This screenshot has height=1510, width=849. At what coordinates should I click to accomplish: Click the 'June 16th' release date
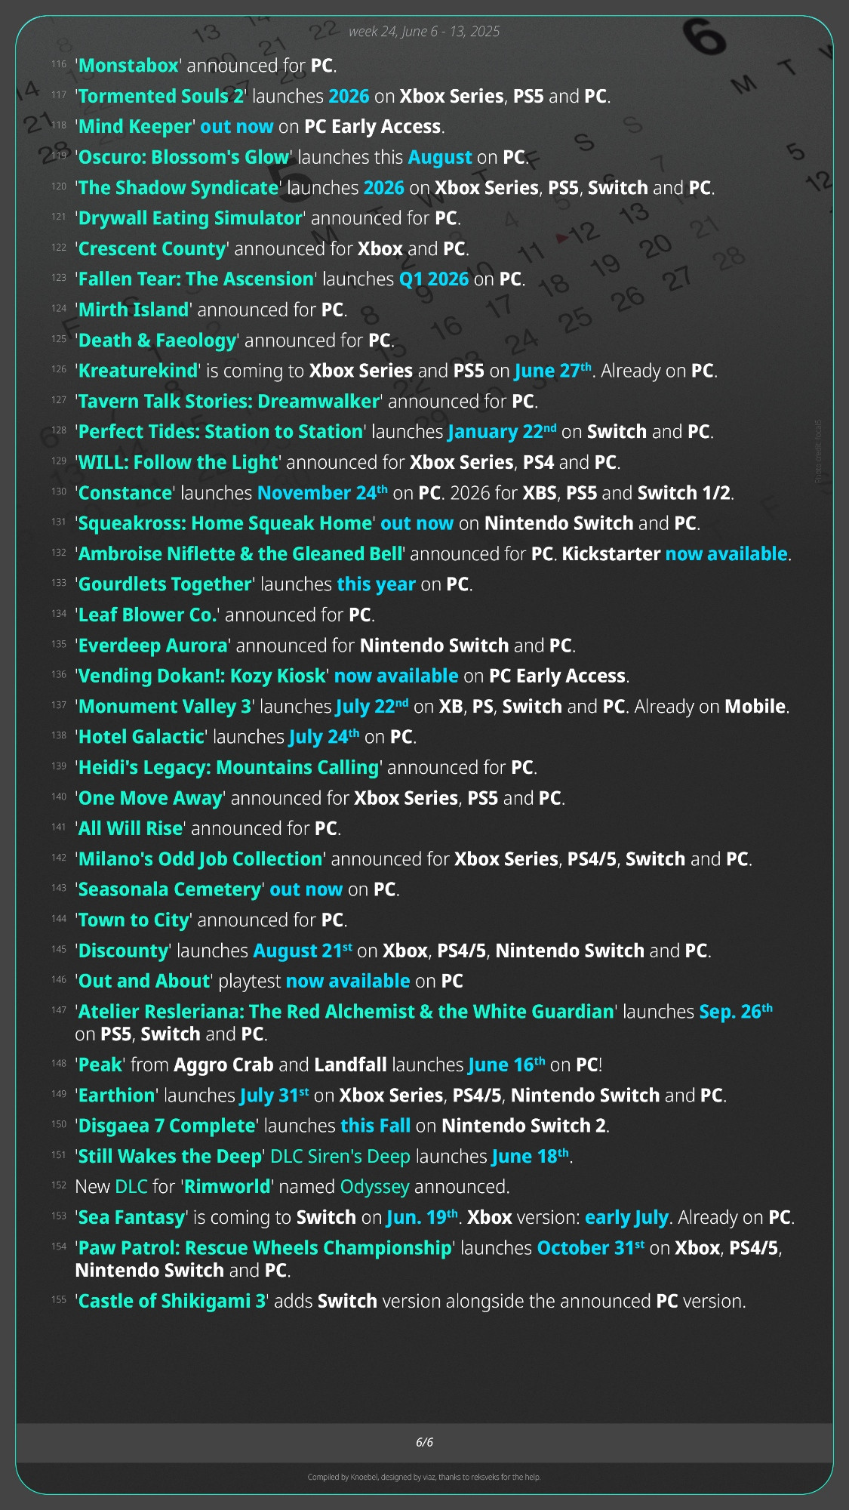click(506, 1065)
